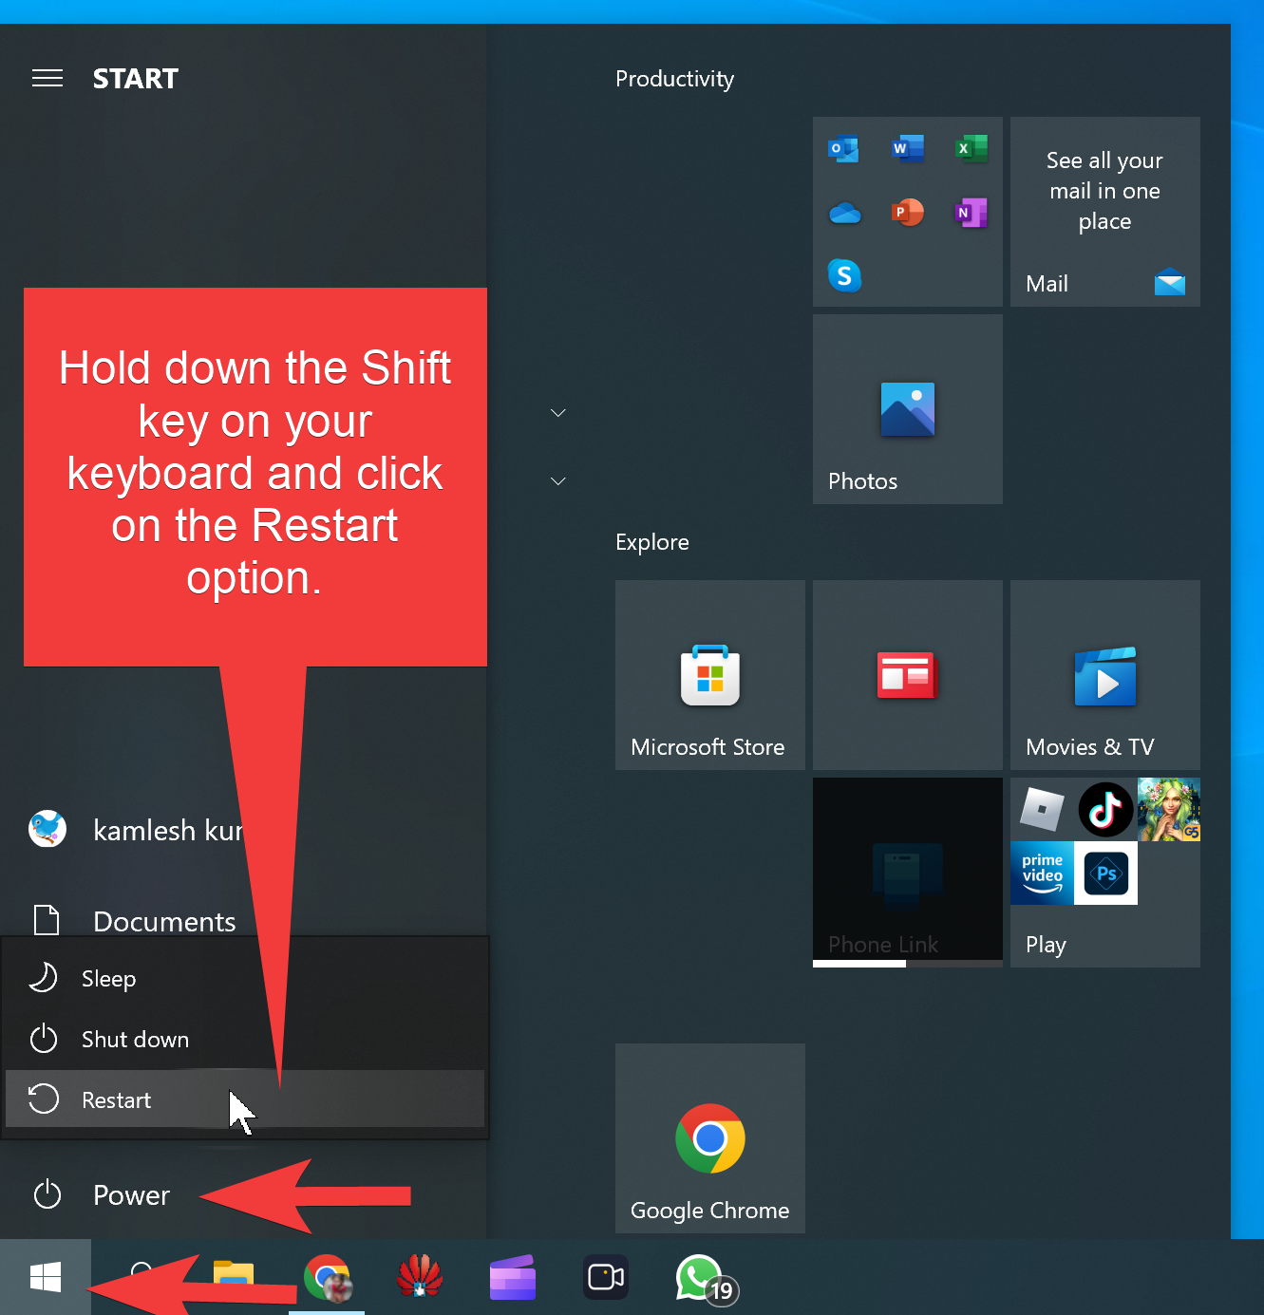The width and height of the screenshot is (1264, 1315).
Task: Open Chrome from the taskbar
Action: click(327, 1277)
